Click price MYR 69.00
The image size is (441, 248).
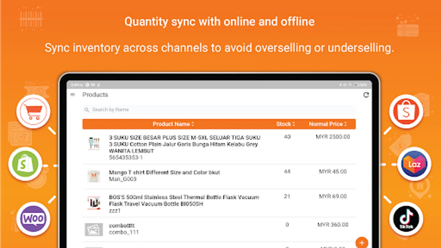(333, 196)
